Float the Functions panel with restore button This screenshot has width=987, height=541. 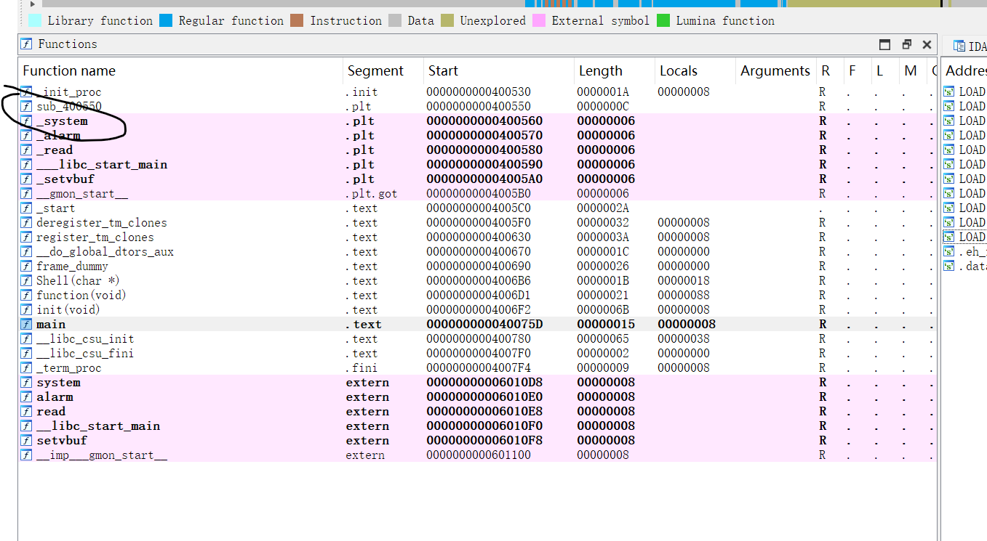tap(906, 44)
